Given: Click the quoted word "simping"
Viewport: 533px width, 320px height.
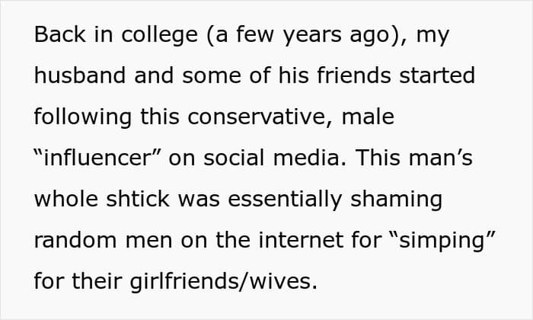Looking at the screenshot, I should (442, 241).
